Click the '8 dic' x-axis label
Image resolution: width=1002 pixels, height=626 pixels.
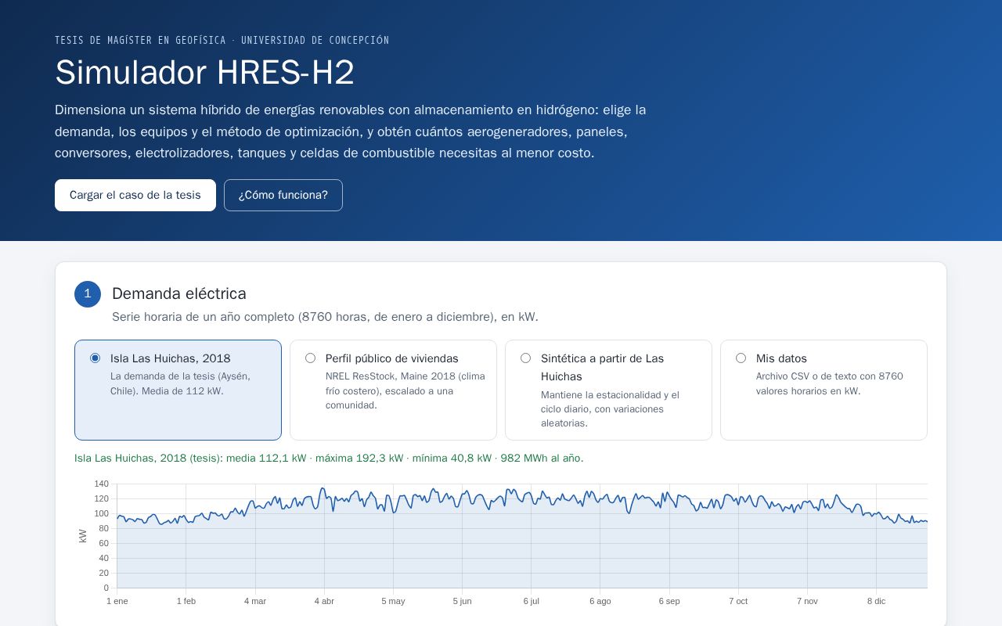876,601
